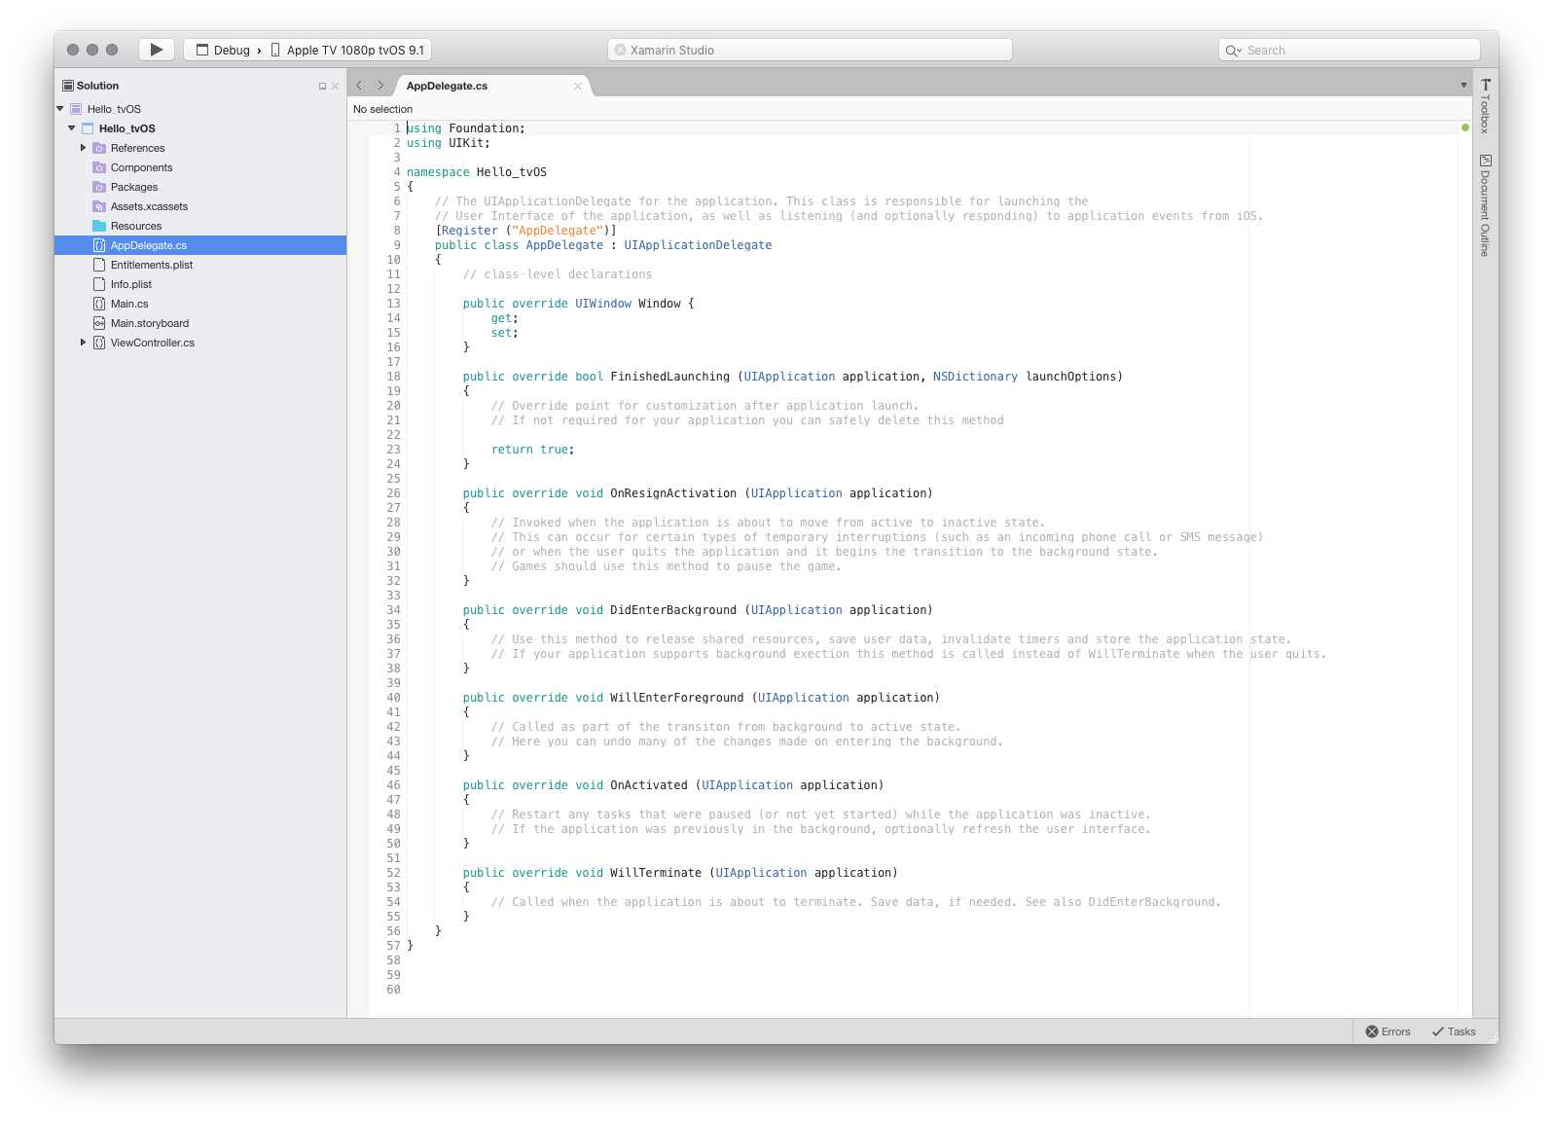Show the Errors pad
The width and height of the screenshot is (1553, 1122).
pyautogui.click(x=1388, y=1032)
